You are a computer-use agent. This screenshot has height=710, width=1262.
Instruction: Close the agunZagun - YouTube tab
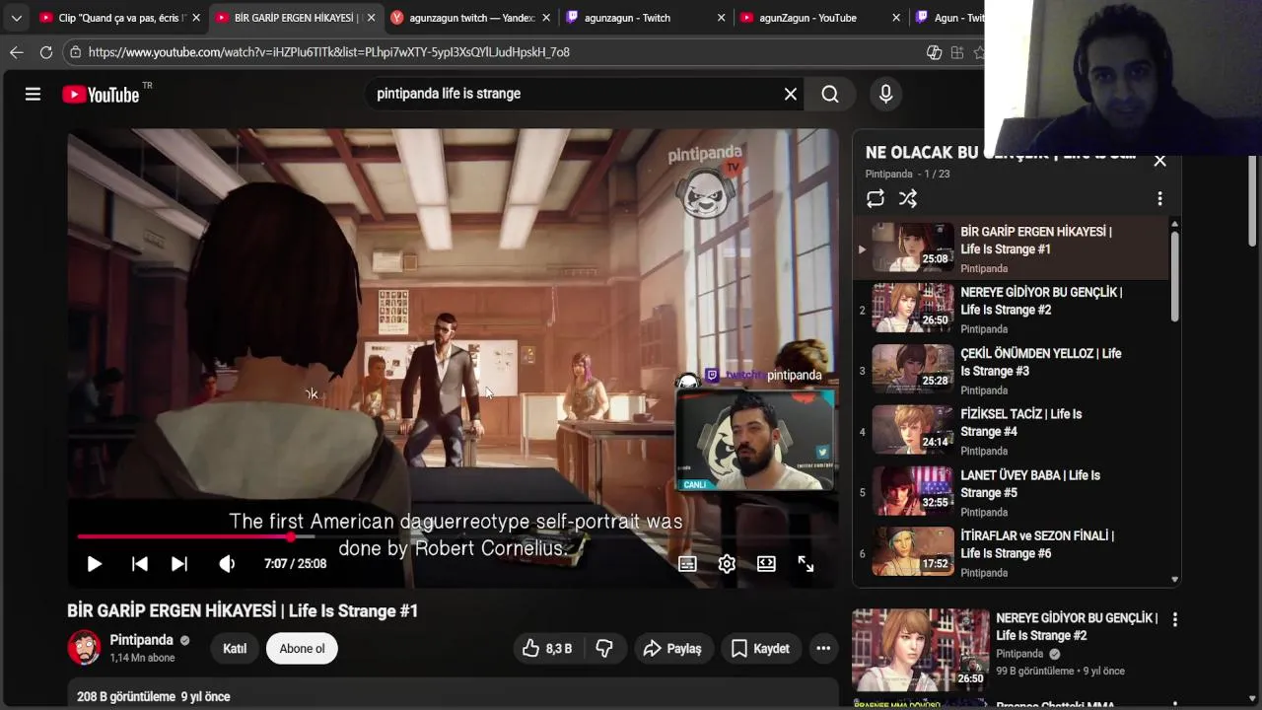tap(896, 18)
